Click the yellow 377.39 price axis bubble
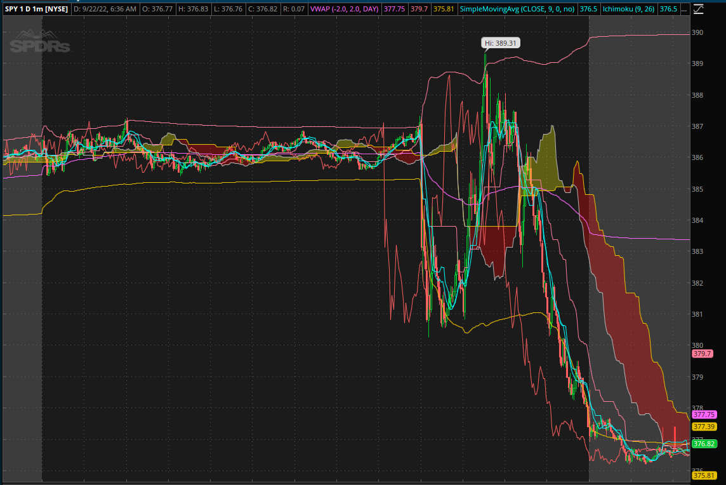This screenshot has width=726, height=485. [x=704, y=427]
